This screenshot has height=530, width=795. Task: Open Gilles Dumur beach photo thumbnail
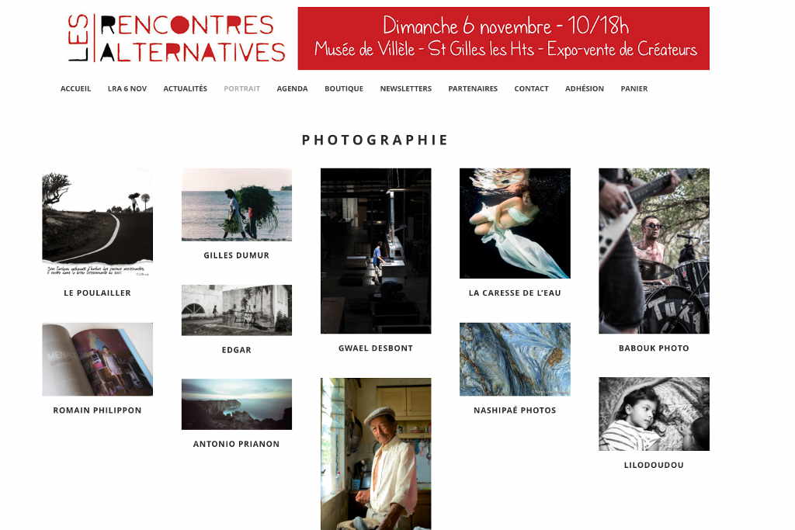237,205
